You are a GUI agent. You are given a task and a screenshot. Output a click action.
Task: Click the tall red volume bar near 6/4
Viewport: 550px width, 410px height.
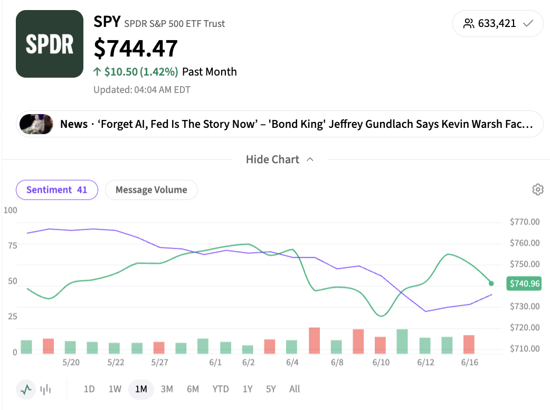tap(314, 340)
